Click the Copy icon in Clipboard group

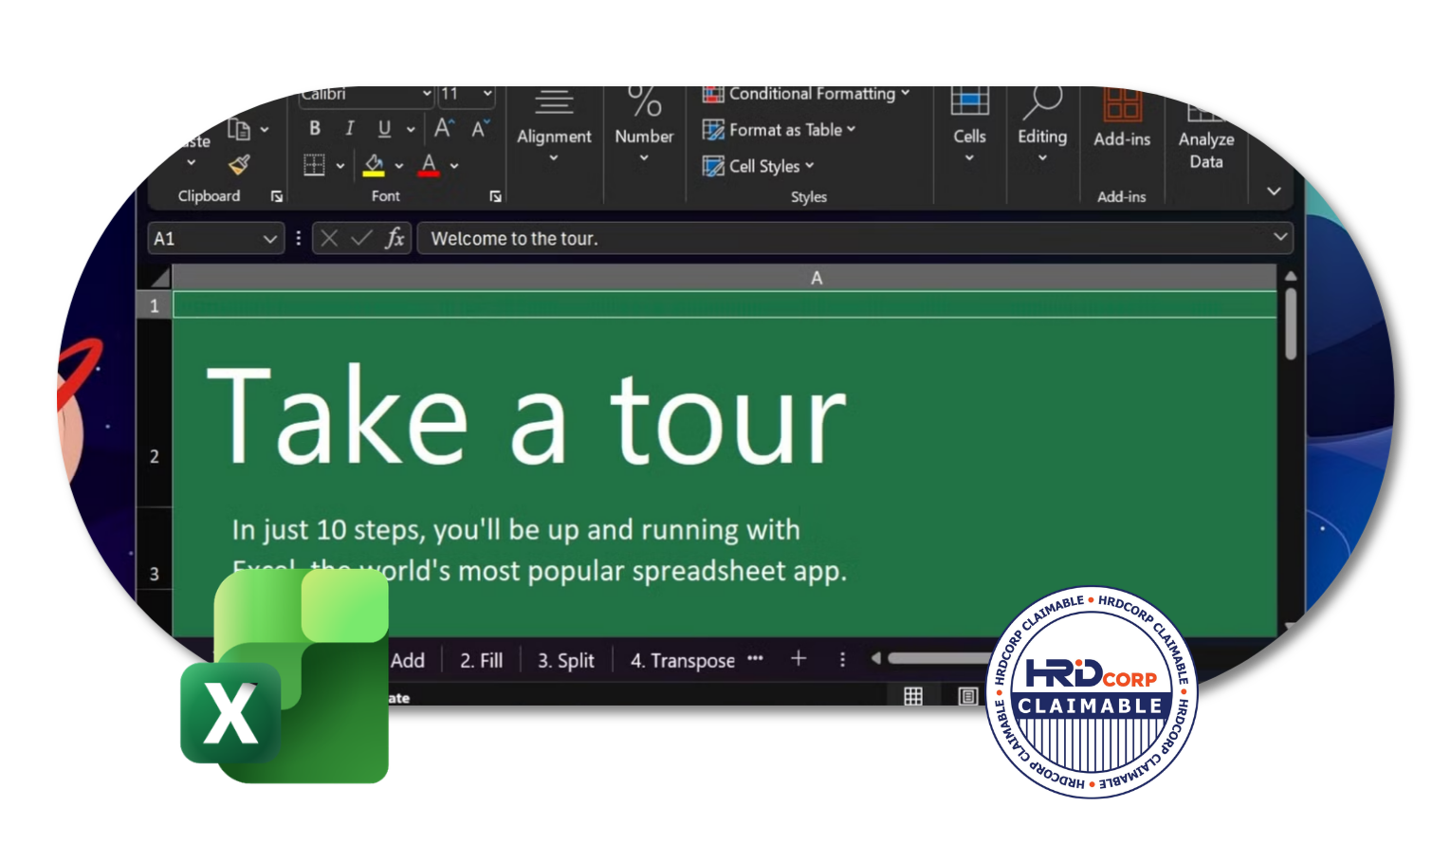[239, 129]
